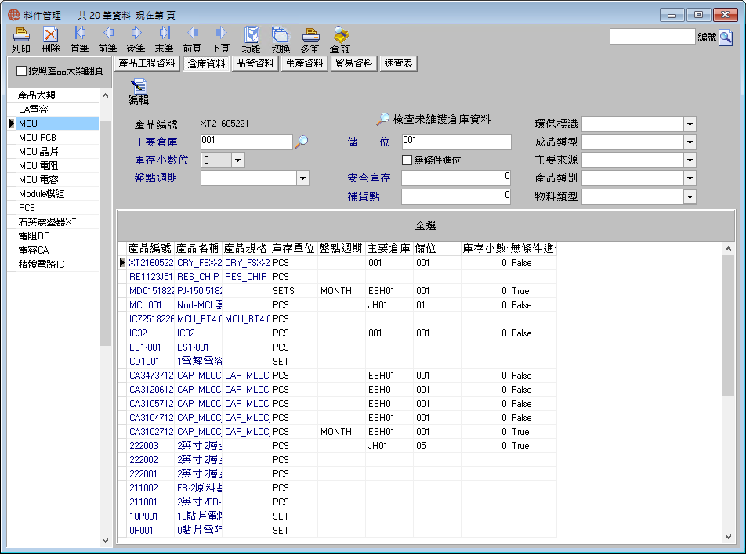Click the 列印 print icon
The width and height of the screenshot is (746, 554).
[21, 40]
